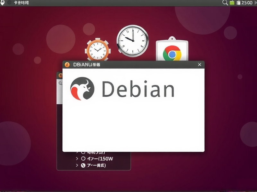Open the search magnifier in the top panel
The image size is (257, 192).
[x=225, y=3]
